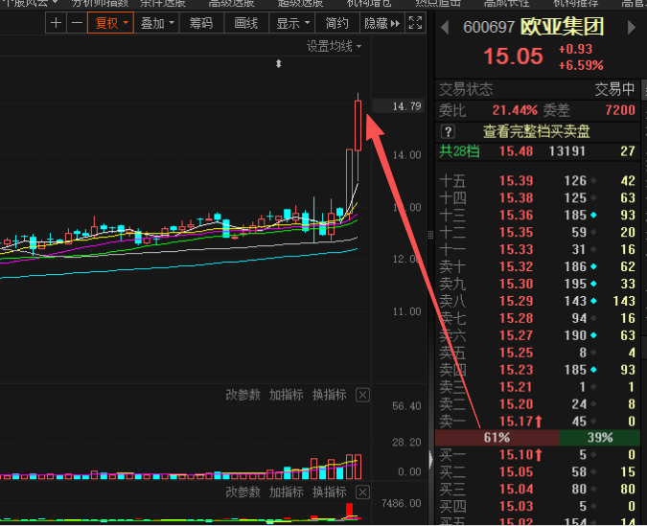The height and width of the screenshot is (526, 647).
Task: Click 改参数 in volume indicator panel
Action: [x=243, y=395]
